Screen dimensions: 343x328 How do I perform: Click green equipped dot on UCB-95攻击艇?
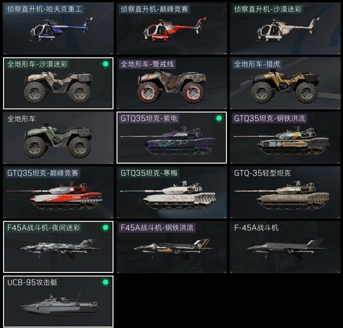(105, 282)
